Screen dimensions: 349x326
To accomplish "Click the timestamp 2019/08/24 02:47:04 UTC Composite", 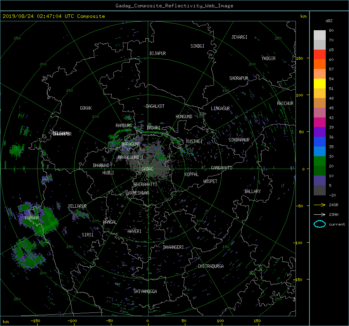I will 54,16.
